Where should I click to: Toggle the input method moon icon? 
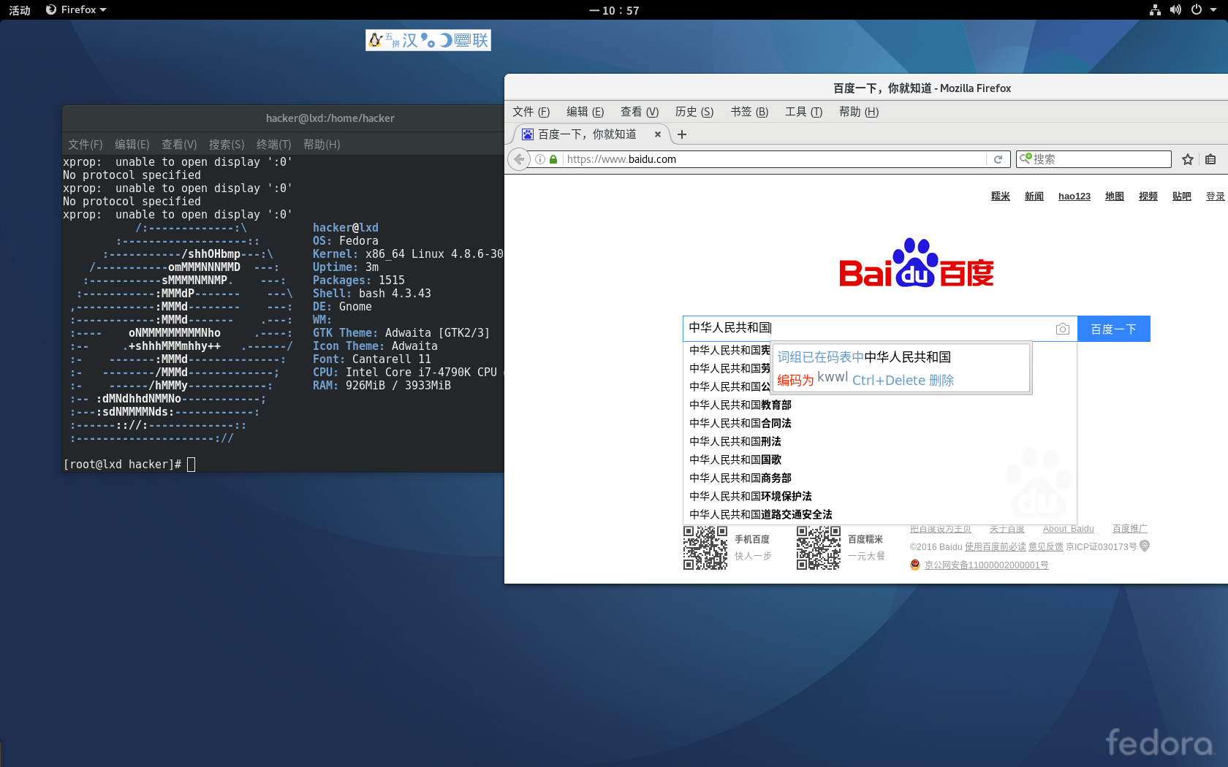(x=445, y=40)
